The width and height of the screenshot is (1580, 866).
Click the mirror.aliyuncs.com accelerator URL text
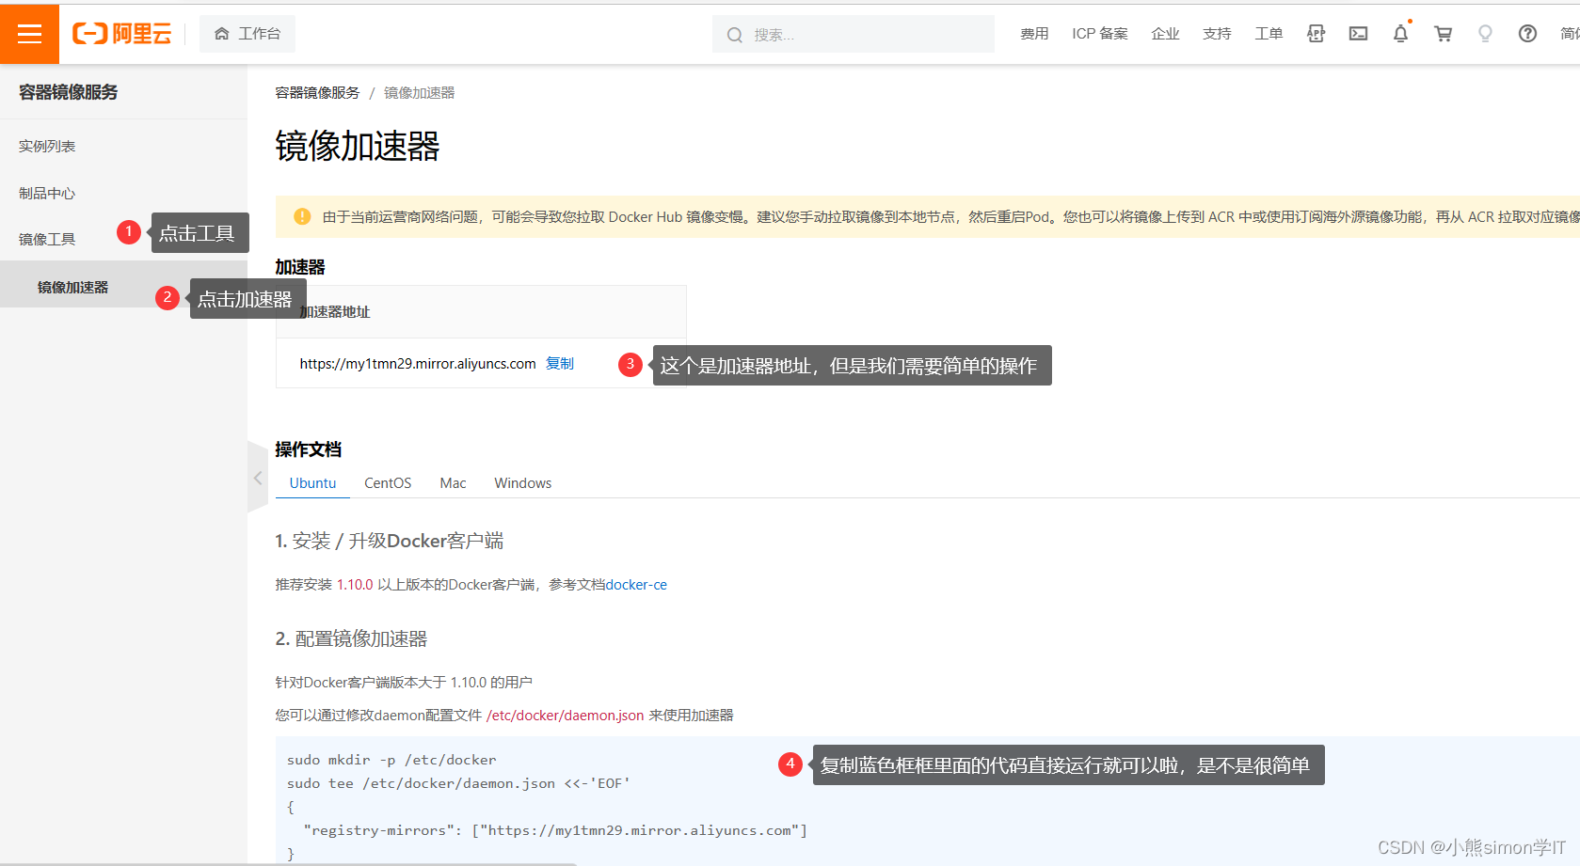click(418, 364)
